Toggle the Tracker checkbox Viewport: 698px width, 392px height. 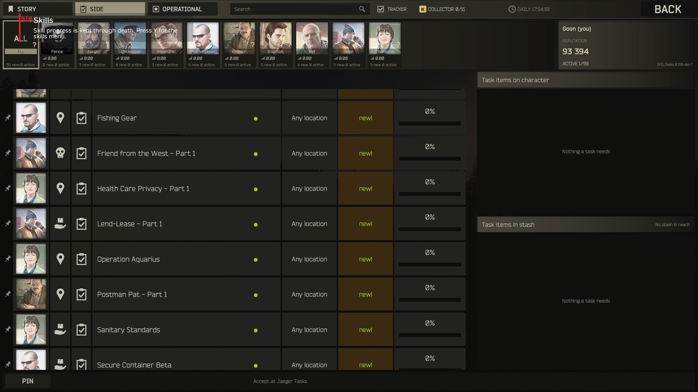tap(381, 9)
